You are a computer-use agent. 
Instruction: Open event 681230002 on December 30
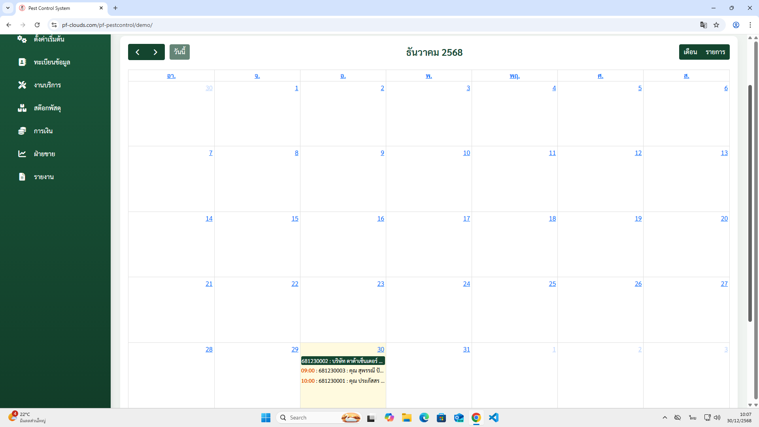click(342, 361)
